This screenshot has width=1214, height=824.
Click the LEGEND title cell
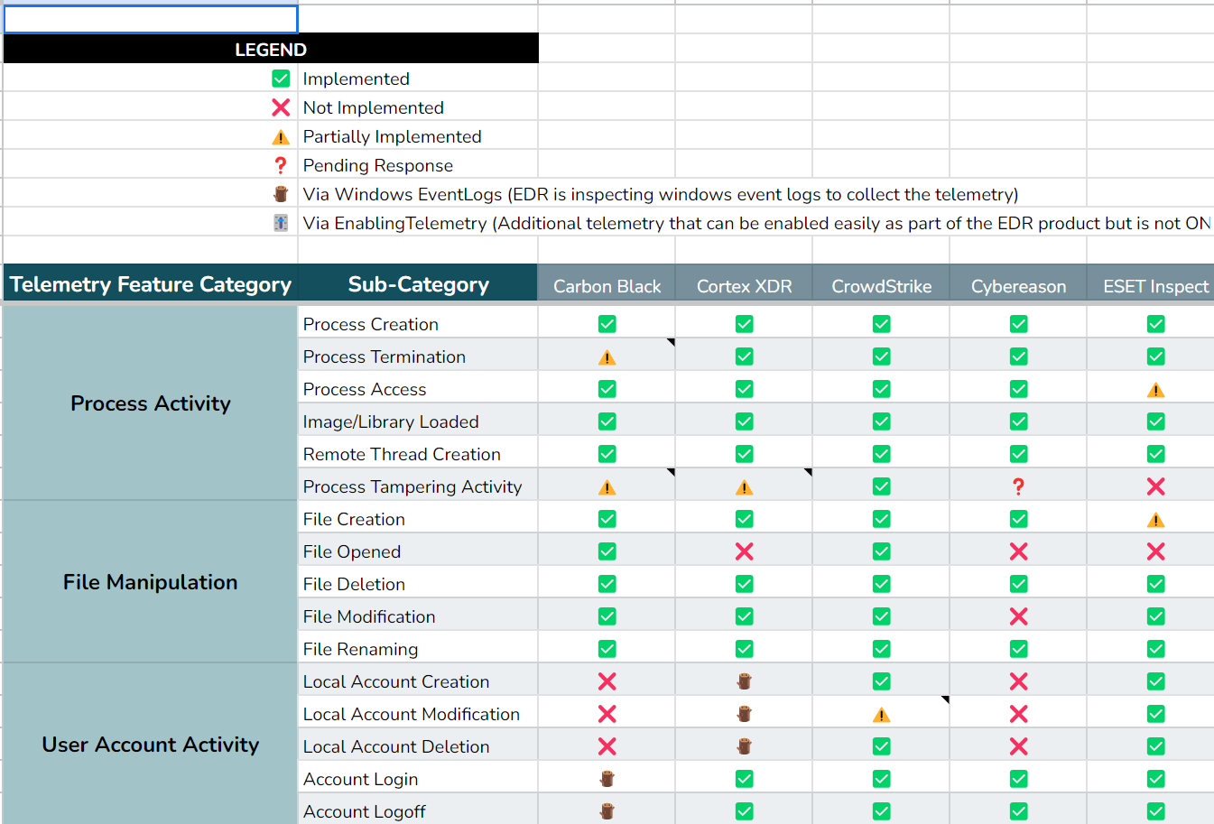click(271, 49)
